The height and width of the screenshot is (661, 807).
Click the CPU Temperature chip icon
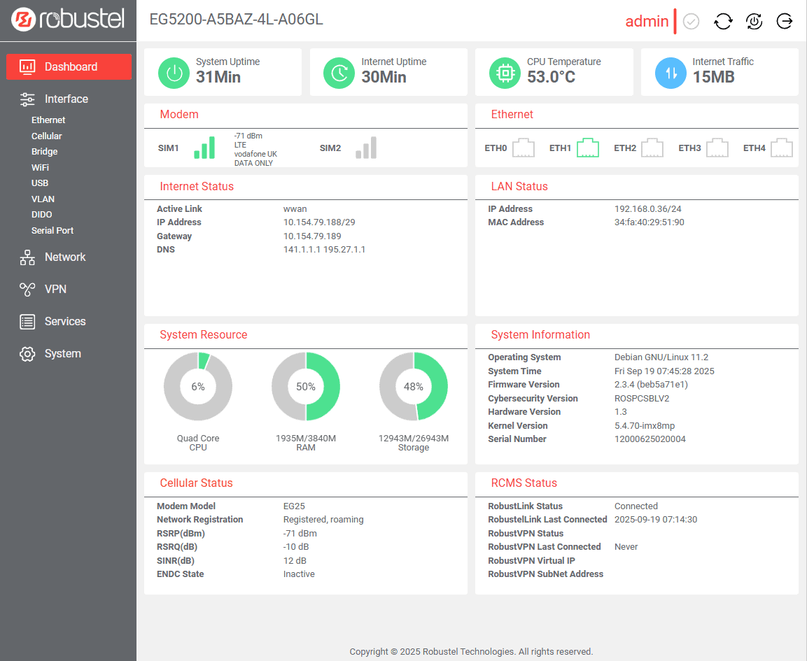pyautogui.click(x=505, y=73)
